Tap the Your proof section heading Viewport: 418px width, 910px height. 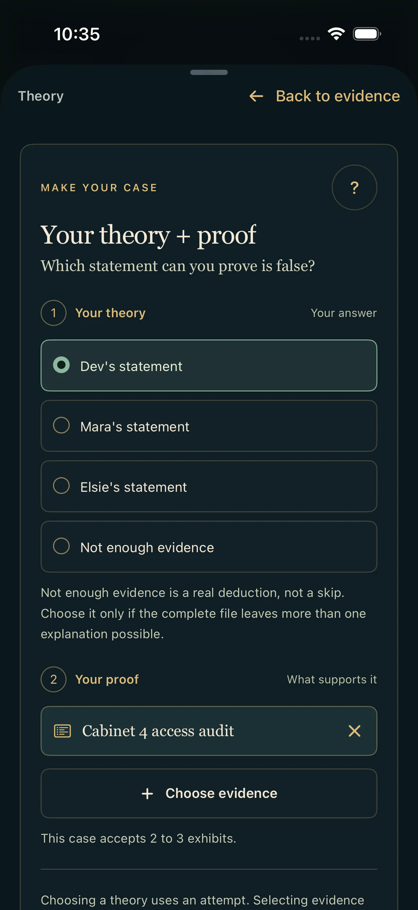click(x=107, y=679)
